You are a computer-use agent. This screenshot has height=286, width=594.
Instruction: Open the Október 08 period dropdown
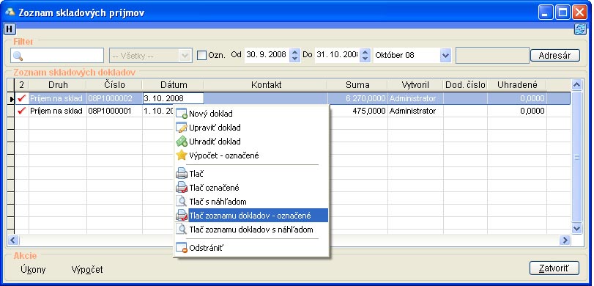click(x=445, y=56)
